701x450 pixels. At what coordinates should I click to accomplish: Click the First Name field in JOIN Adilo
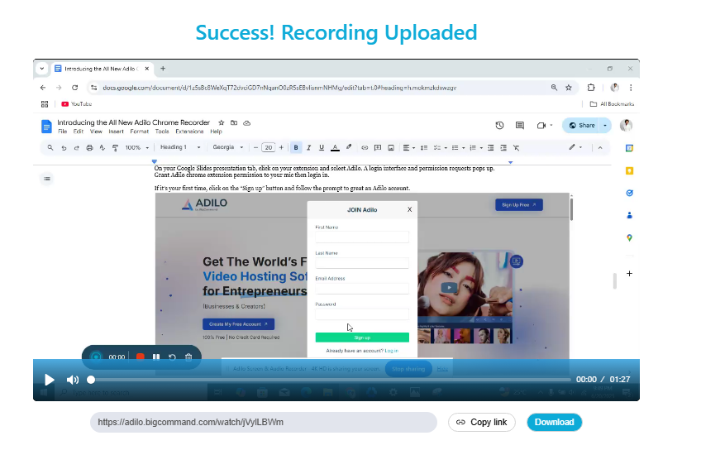click(362, 237)
